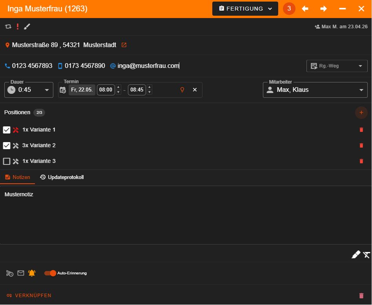The height and width of the screenshot is (305, 372).
Task: Increase end time 08:45 with up arrow
Action: (150, 87)
